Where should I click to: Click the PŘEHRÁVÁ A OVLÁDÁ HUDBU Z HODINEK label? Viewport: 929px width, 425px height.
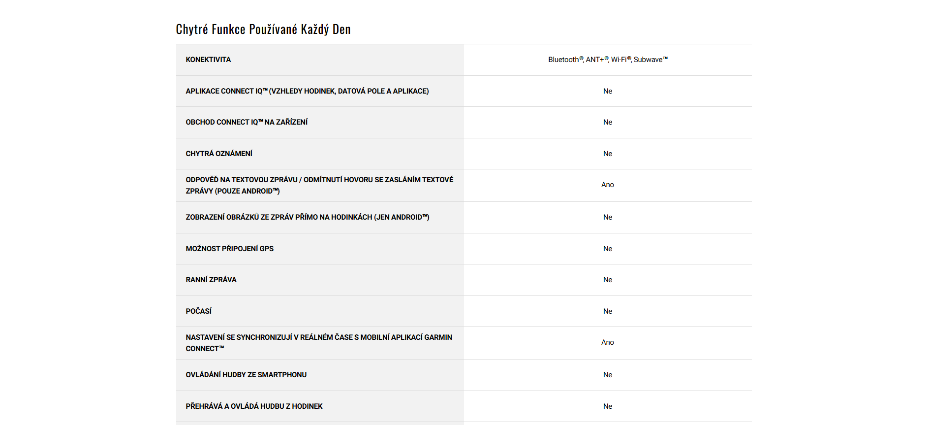(x=254, y=406)
